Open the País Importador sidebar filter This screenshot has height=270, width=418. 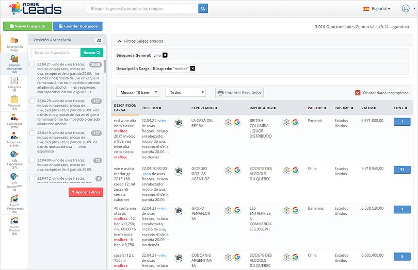[x=14, y=181]
